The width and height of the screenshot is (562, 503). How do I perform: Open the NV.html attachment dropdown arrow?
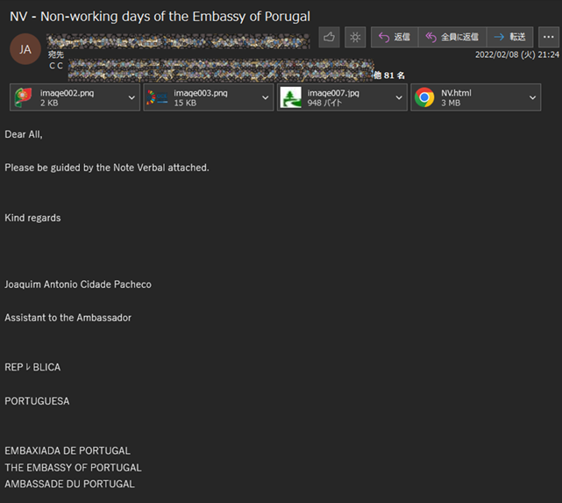point(532,97)
